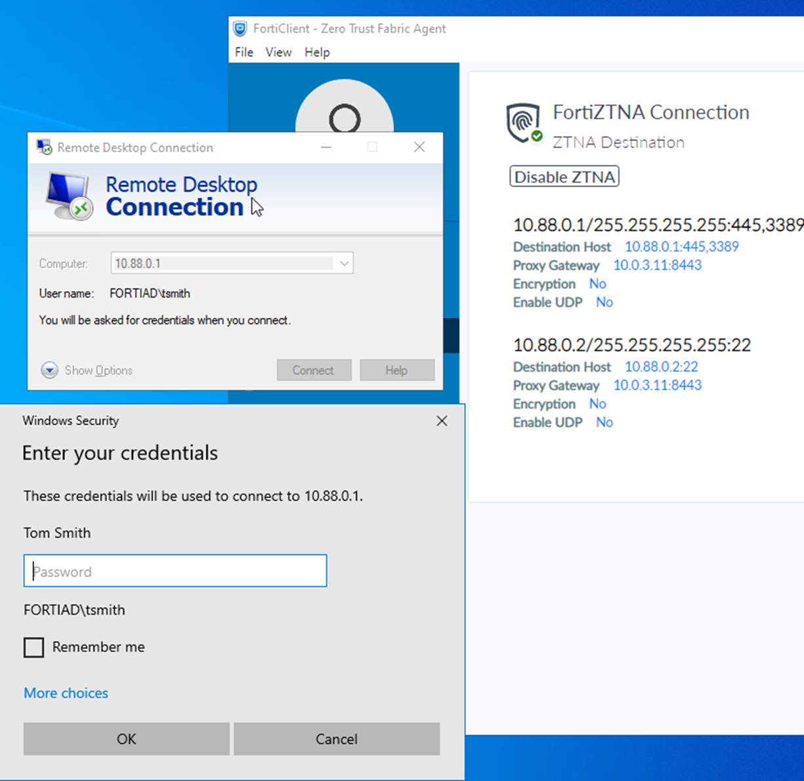This screenshot has height=781, width=804.
Task: Open View menu in FortiClient
Action: point(278,52)
